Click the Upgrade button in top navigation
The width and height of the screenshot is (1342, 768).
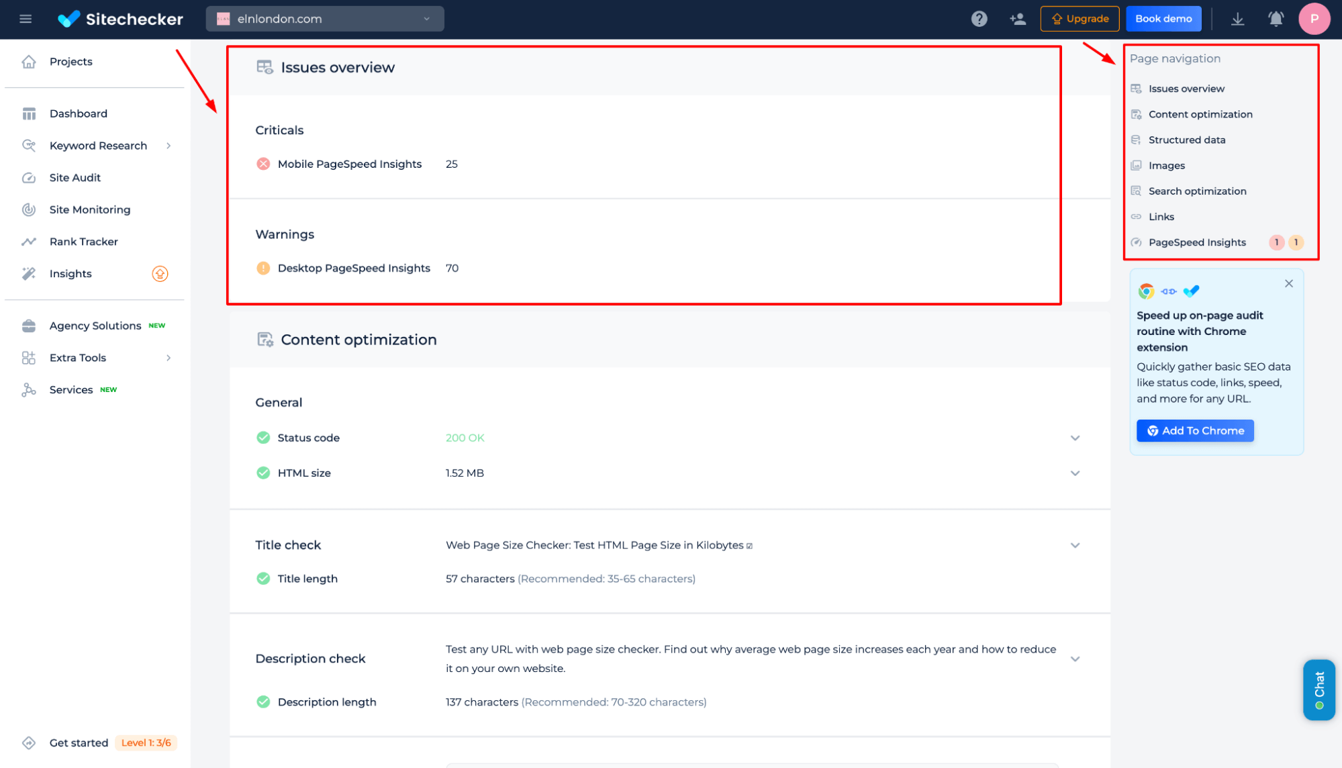1080,18
